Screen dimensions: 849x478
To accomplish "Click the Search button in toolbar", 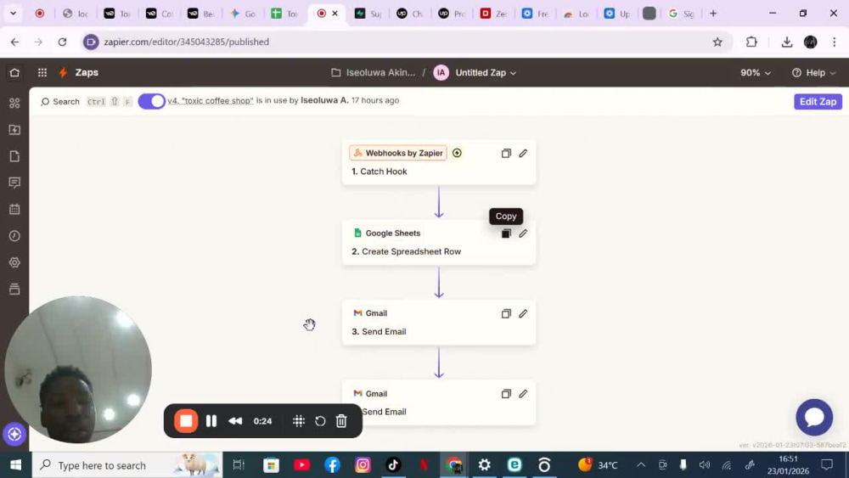I will (60, 102).
